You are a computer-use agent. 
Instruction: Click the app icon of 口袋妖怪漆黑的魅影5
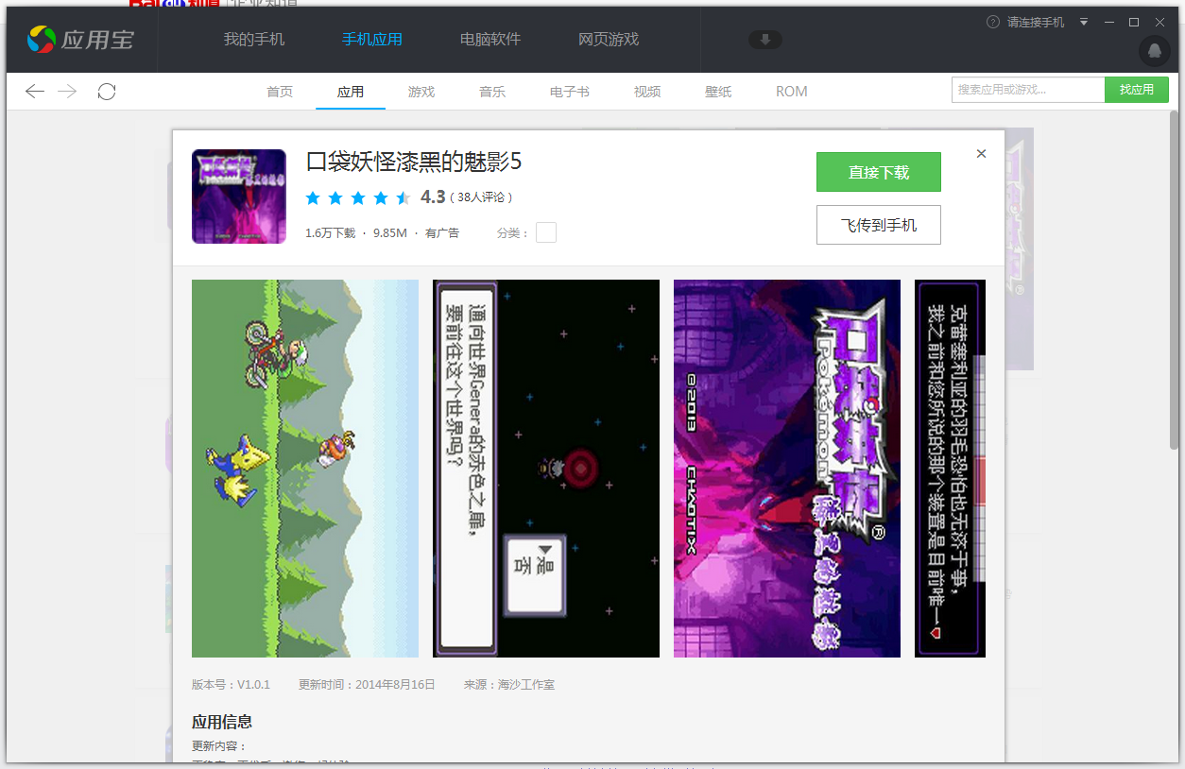coord(239,197)
